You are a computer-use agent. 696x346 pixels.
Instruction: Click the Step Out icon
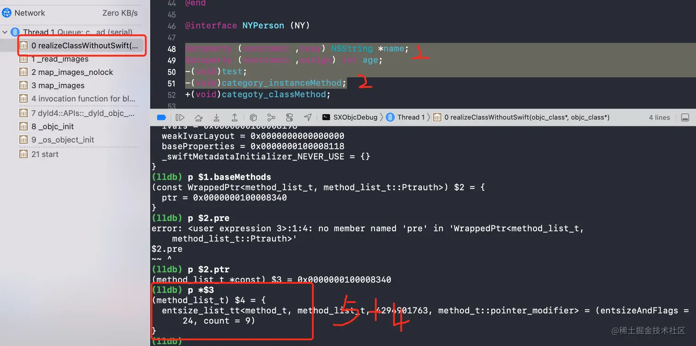coord(234,117)
